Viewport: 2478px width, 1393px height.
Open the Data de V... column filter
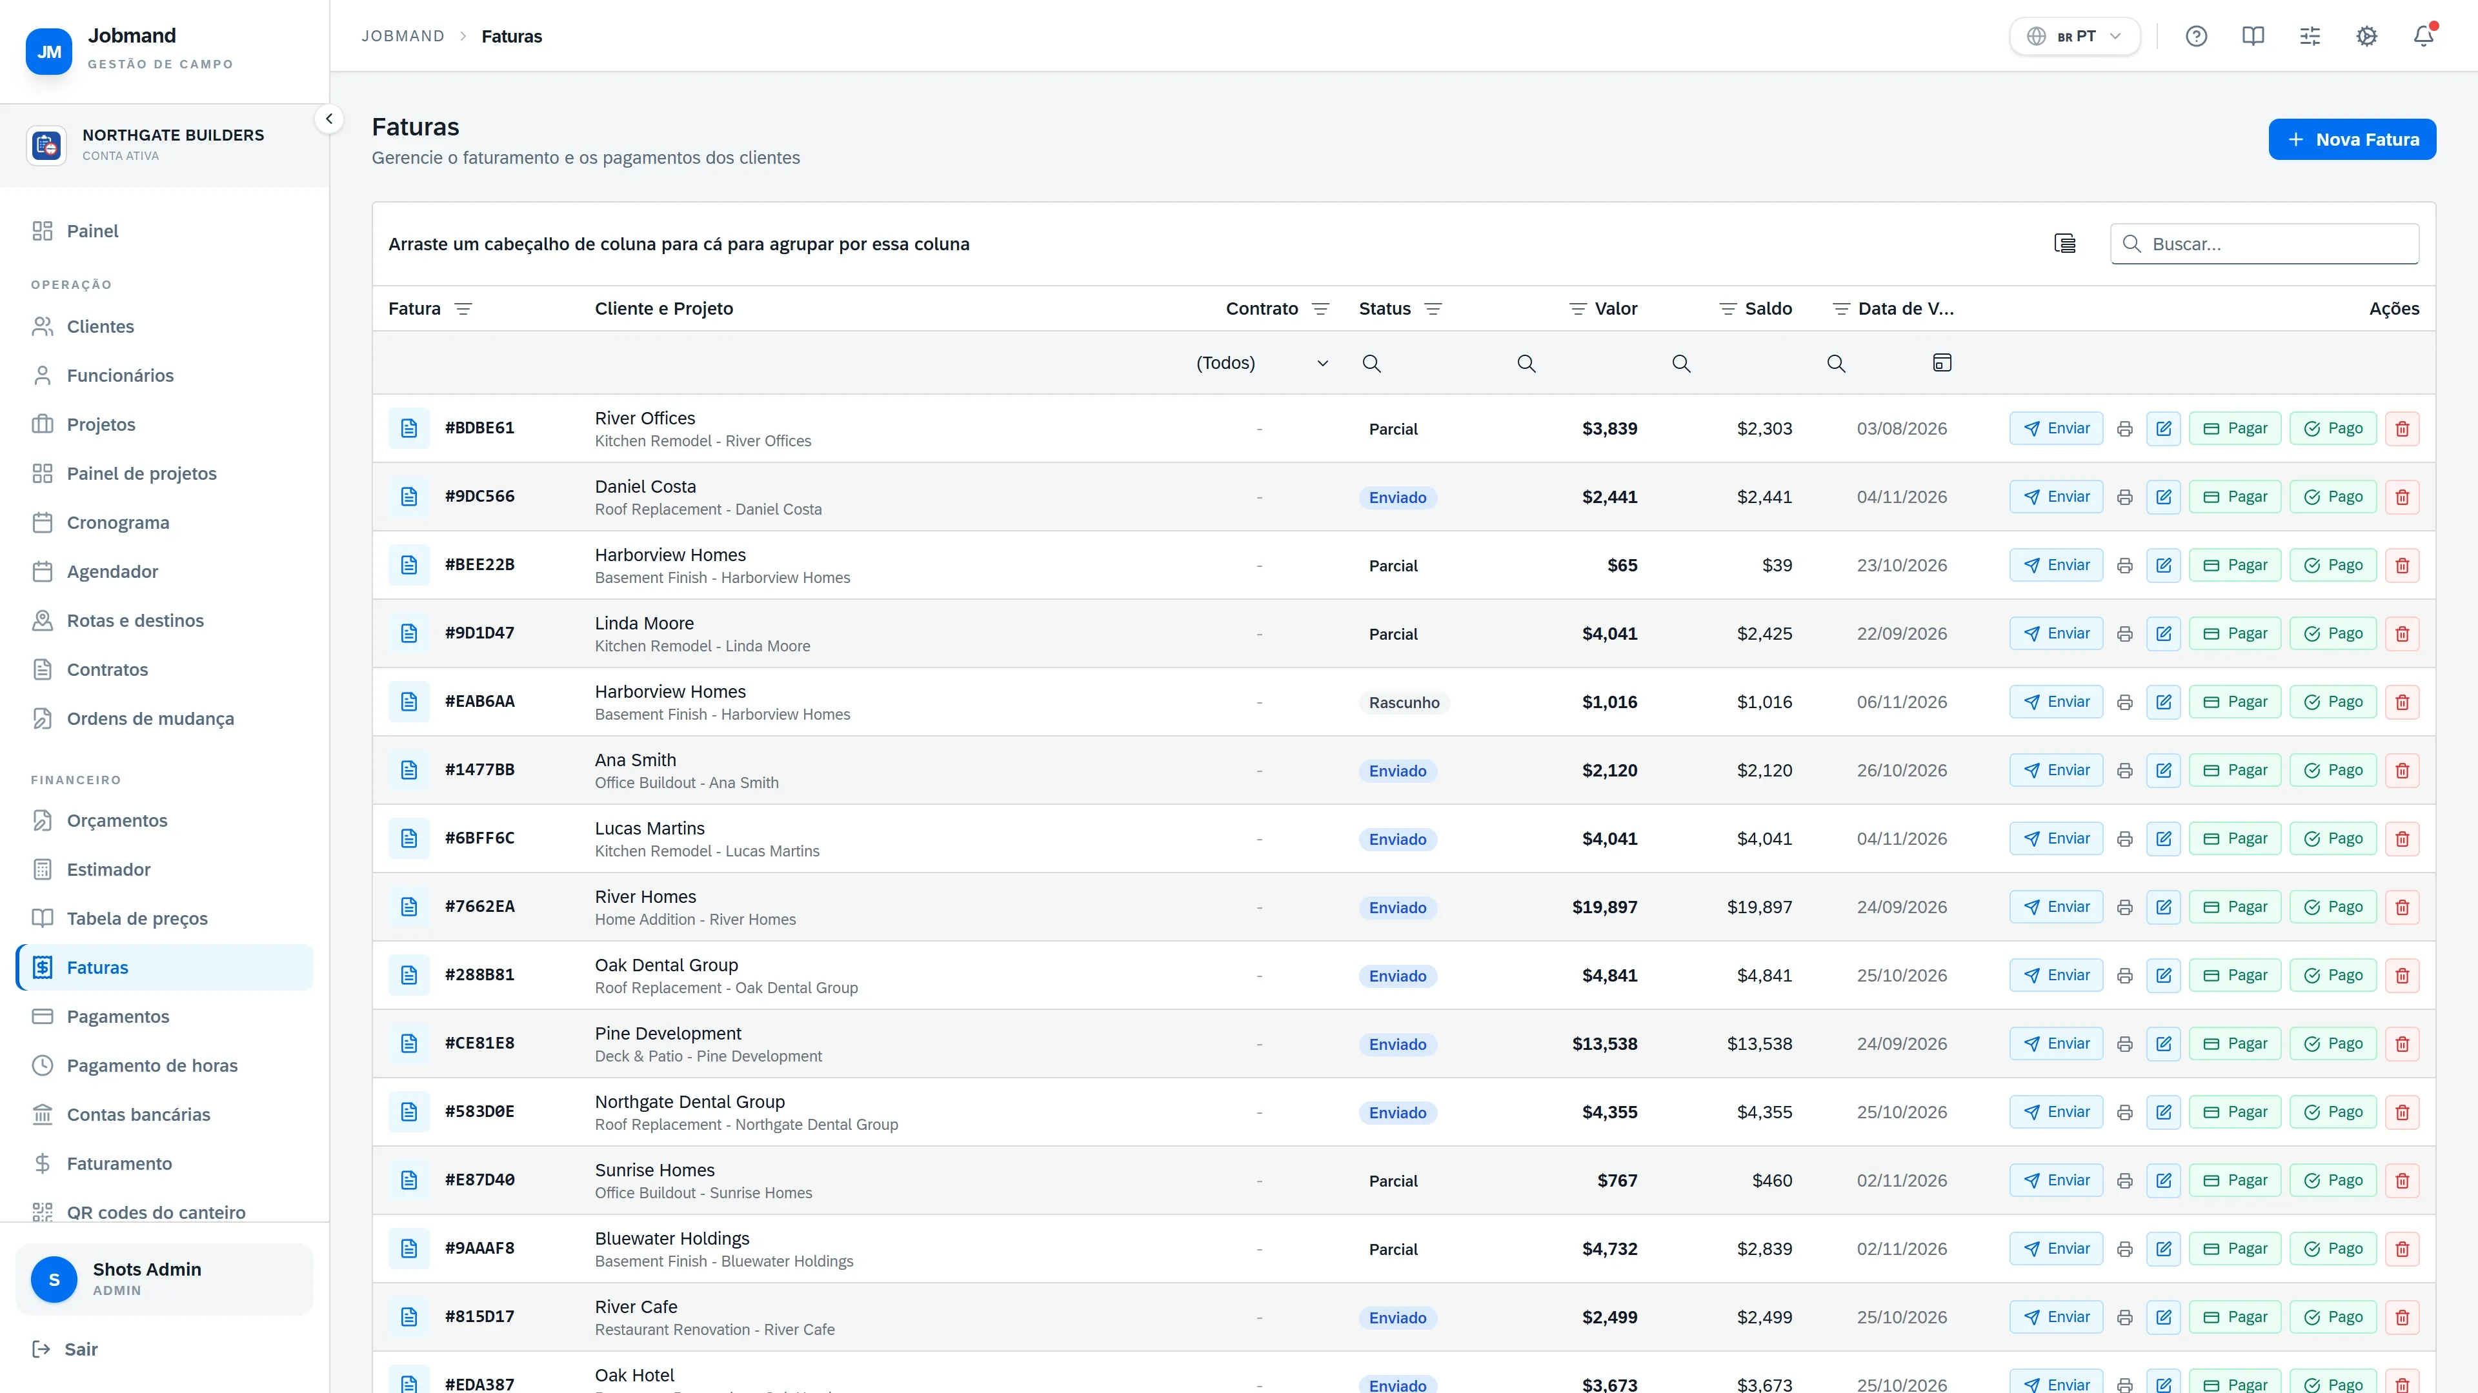tap(1841, 309)
